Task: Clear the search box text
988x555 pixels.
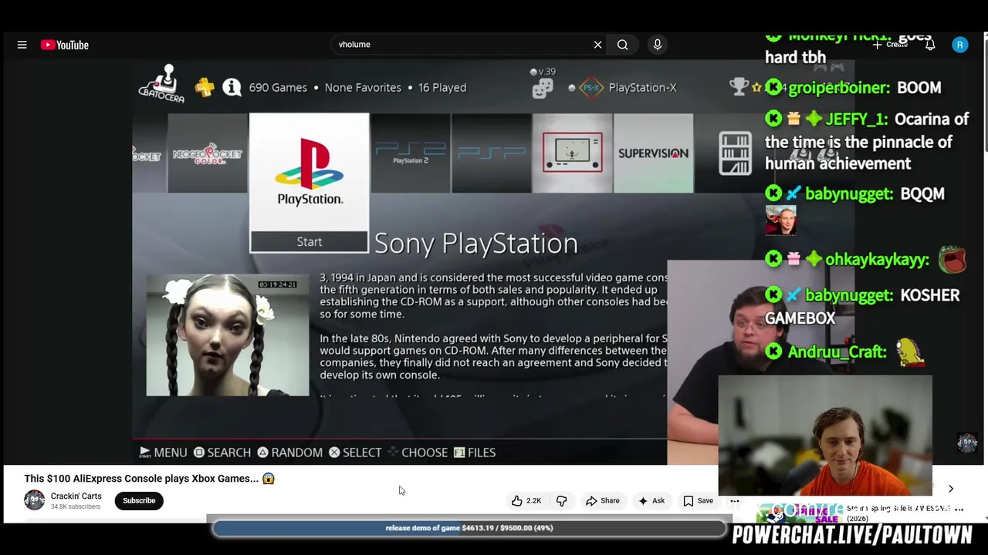Action: [x=597, y=45]
